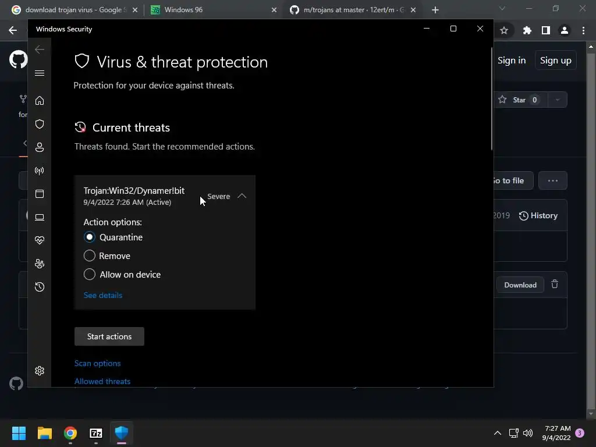Open Windows Start menu
This screenshot has height=447, width=596.
pyautogui.click(x=19, y=433)
